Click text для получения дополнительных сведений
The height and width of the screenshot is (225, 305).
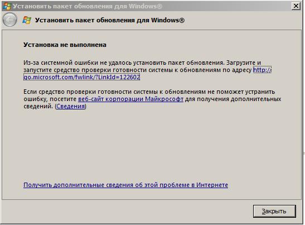[233, 99]
